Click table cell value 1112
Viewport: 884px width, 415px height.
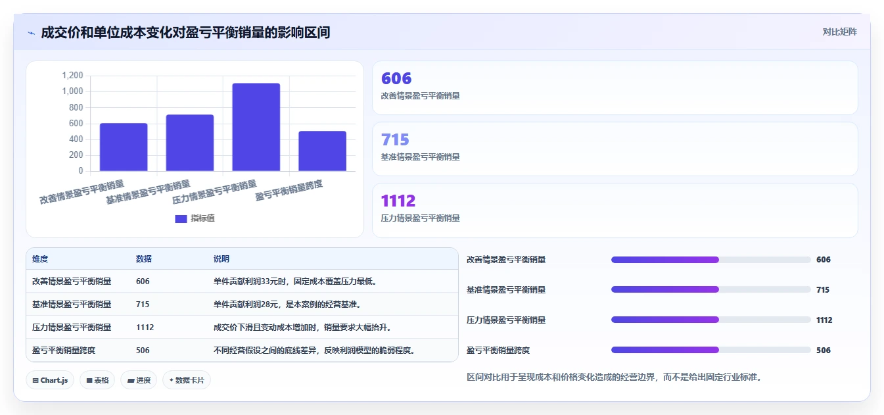(x=145, y=328)
